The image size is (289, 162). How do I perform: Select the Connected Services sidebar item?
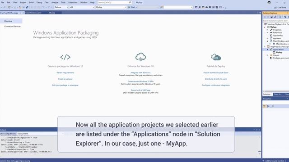[x=12, y=27]
